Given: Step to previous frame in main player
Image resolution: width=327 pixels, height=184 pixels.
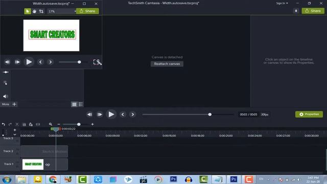Looking at the screenshot, I should [x=89, y=114].
